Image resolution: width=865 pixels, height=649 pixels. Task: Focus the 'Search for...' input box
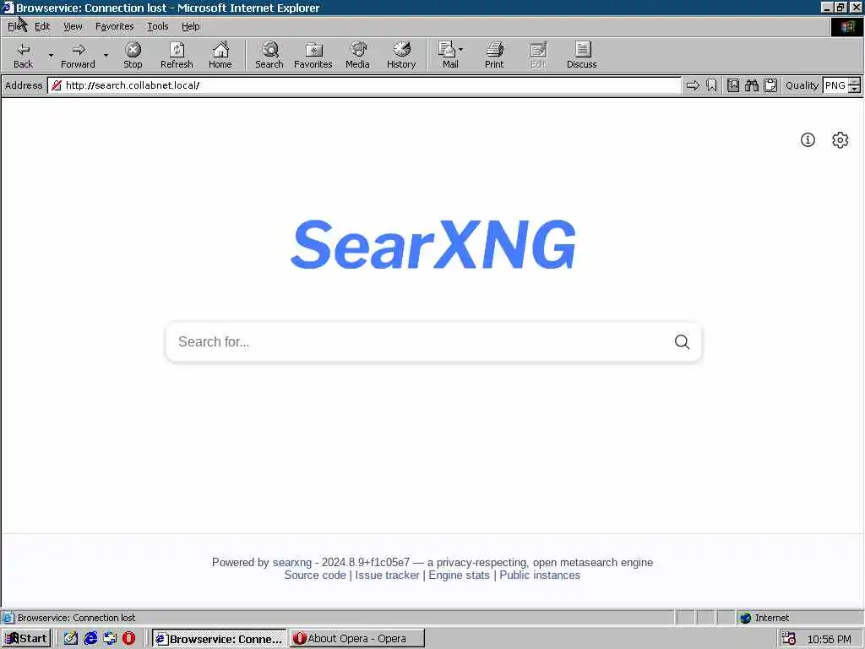click(x=419, y=341)
